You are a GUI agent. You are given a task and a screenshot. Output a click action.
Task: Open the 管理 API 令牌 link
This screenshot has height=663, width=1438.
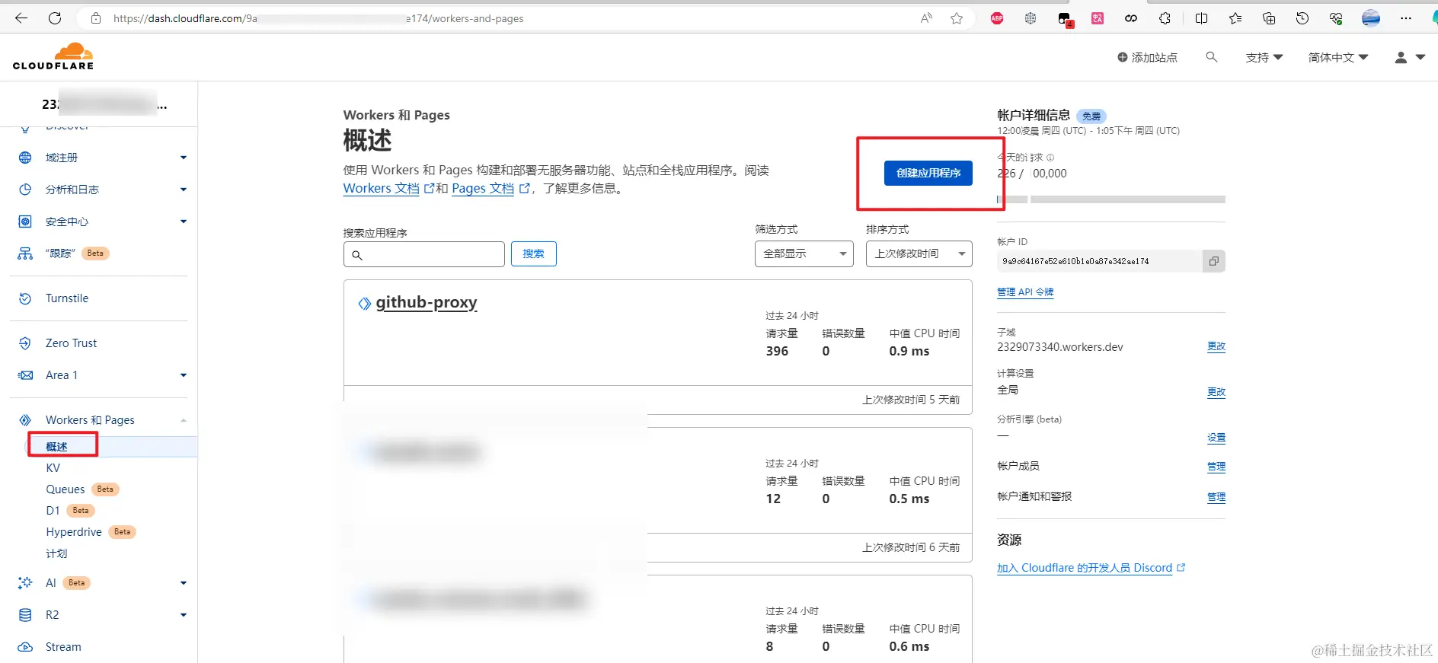click(x=1025, y=292)
